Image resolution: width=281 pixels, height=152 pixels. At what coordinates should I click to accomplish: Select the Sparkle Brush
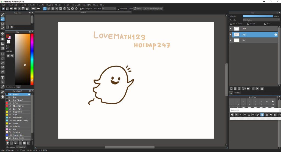click(x=18, y=135)
